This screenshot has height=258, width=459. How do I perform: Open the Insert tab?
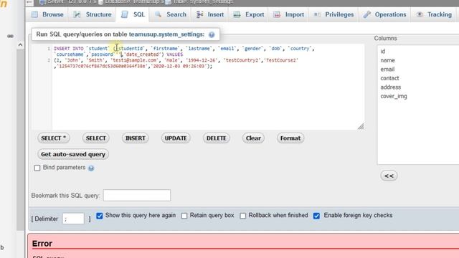[x=210, y=14]
